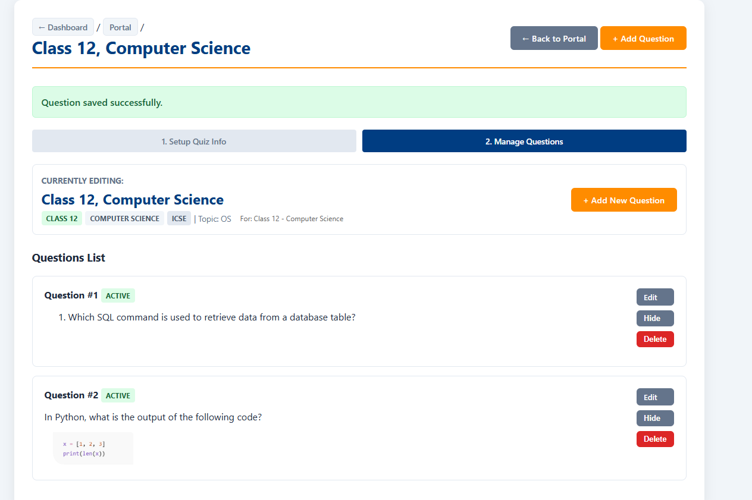752x500 pixels.
Task: Edit Question #2
Action: point(655,397)
